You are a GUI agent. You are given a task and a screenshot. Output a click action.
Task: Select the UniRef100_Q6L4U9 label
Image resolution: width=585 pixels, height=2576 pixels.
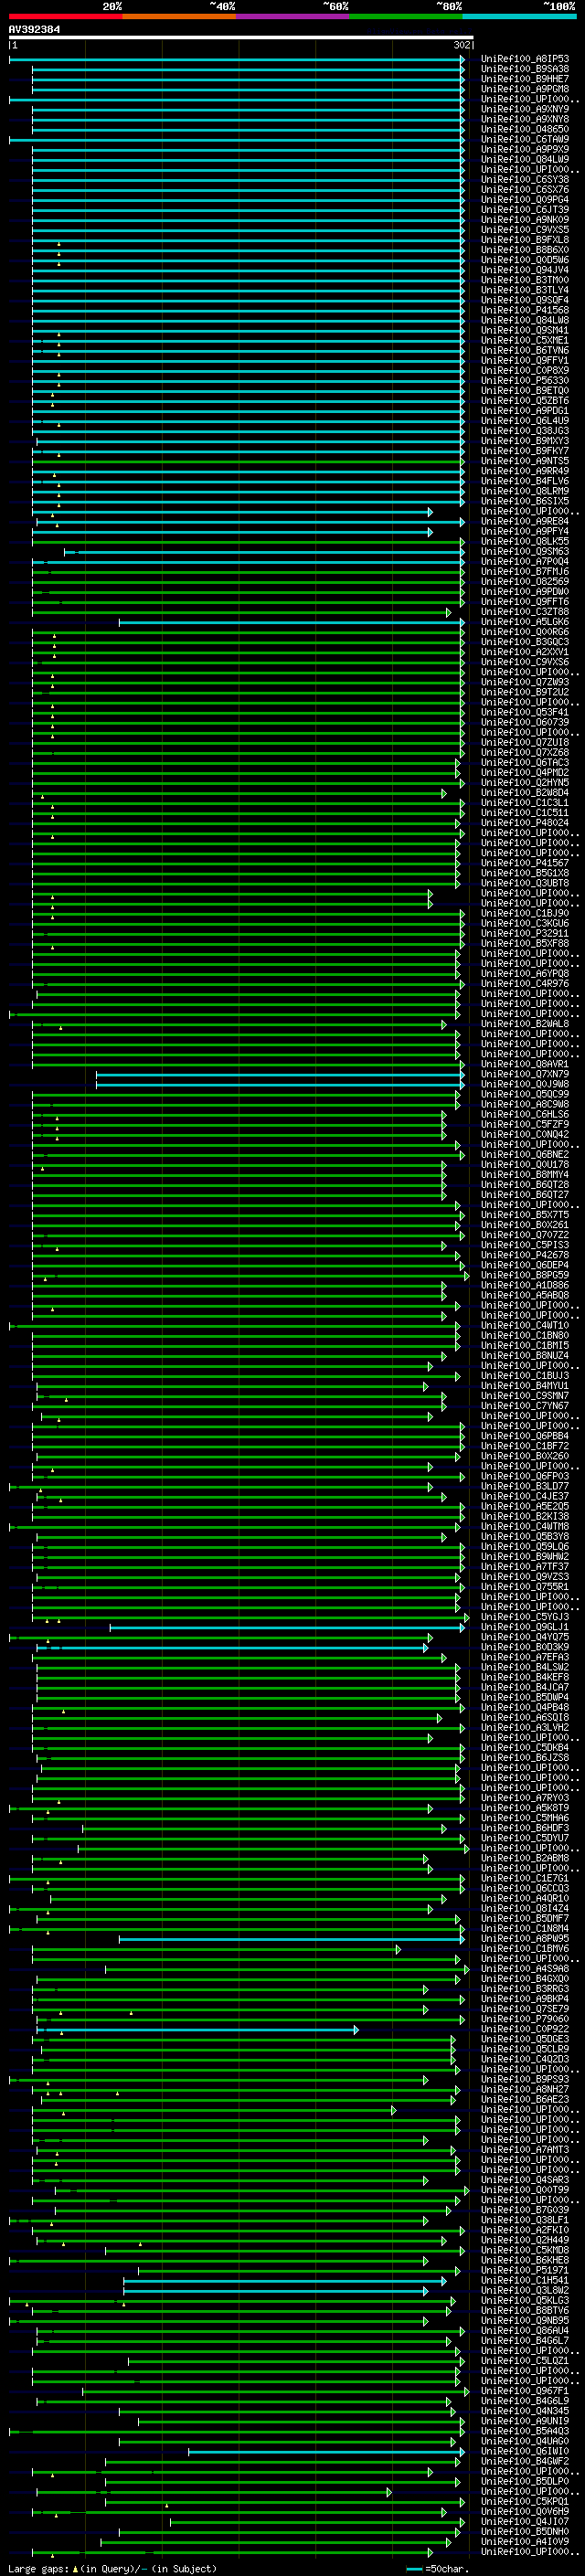(525, 421)
